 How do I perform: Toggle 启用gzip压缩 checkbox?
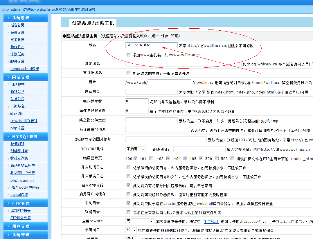tap(128, 185)
